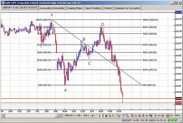Open the N/A dropdown
The height and width of the screenshot is (123, 183).
(x=178, y=115)
